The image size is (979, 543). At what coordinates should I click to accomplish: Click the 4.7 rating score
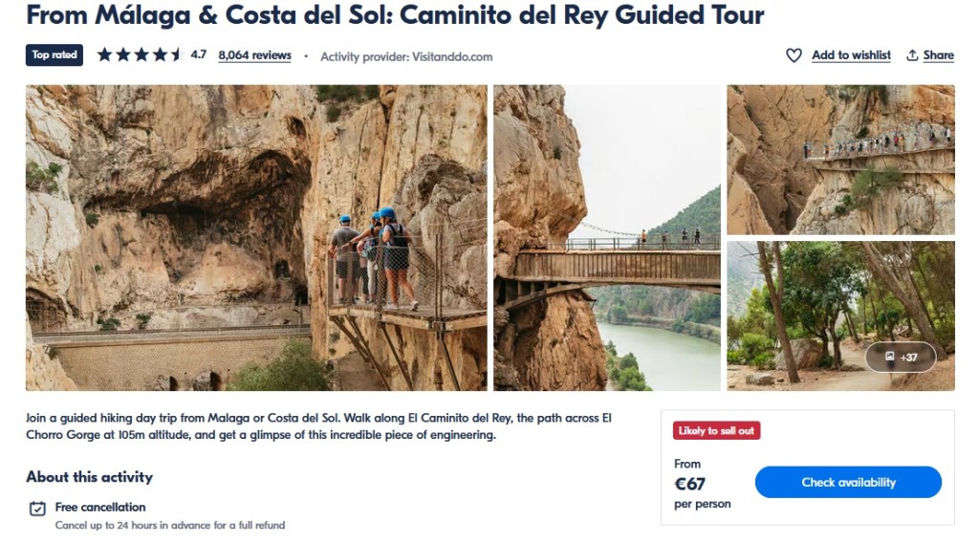pyautogui.click(x=199, y=54)
